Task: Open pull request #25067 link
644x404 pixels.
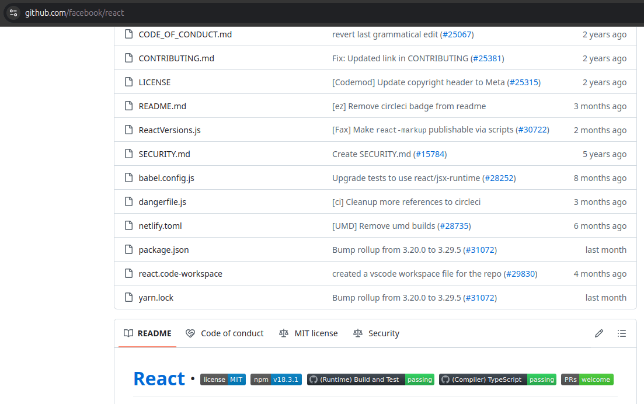Action: click(x=457, y=34)
